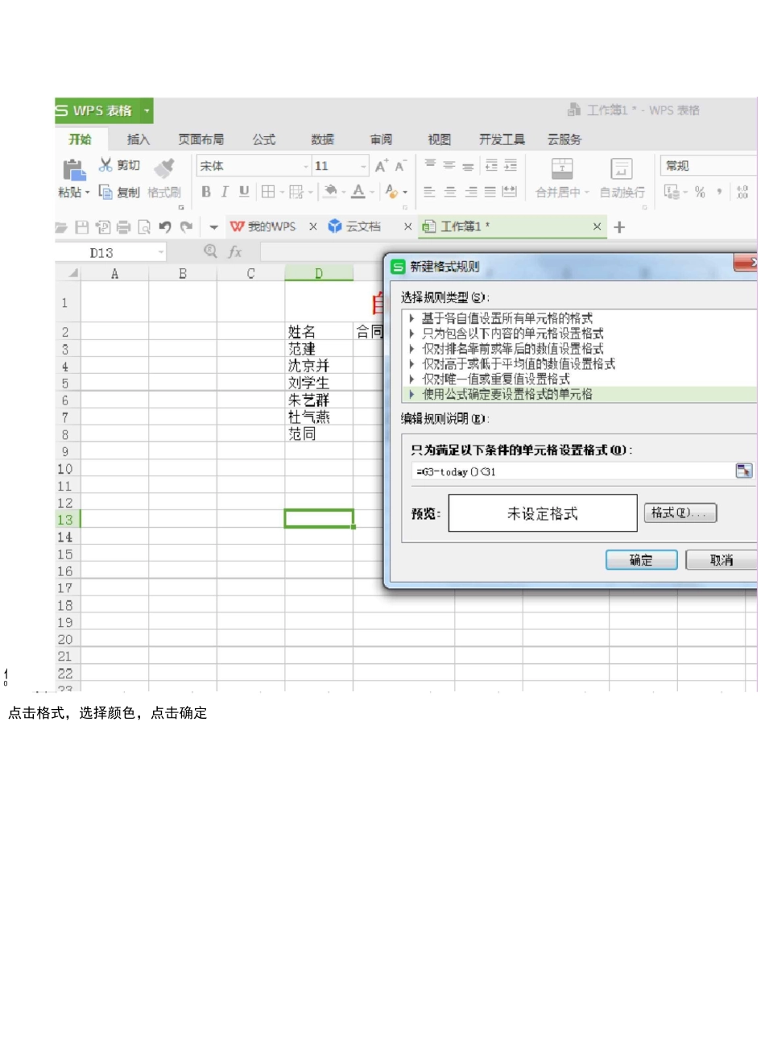Click the formula input field =G3-today()<31

tap(572, 471)
